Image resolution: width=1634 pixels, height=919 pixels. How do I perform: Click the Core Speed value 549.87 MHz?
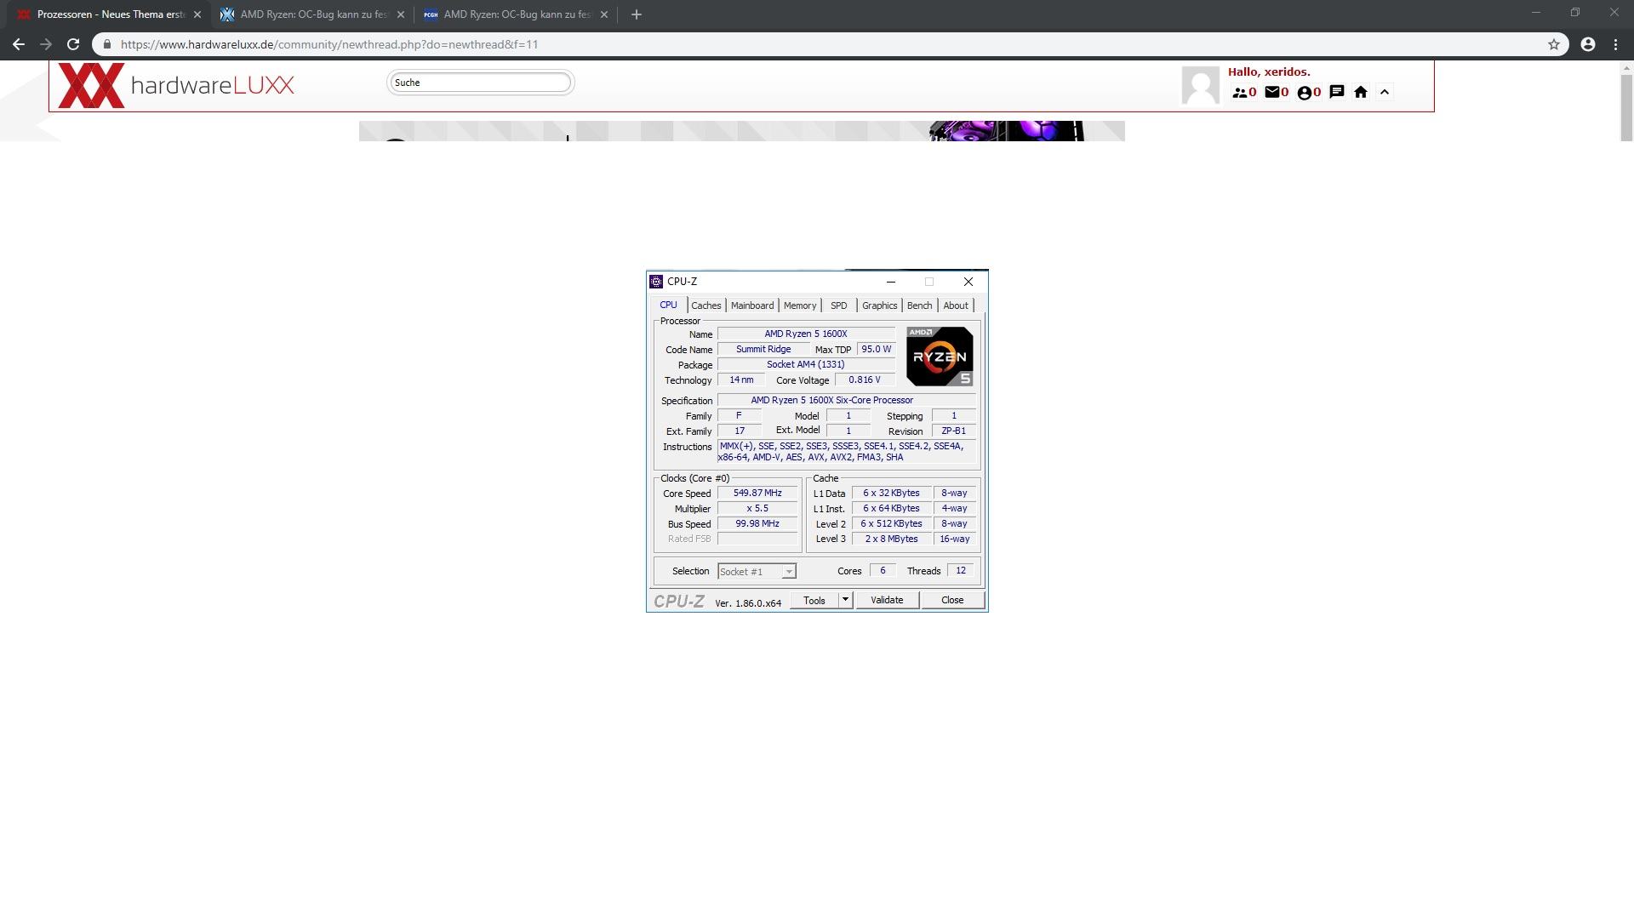tap(757, 494)
